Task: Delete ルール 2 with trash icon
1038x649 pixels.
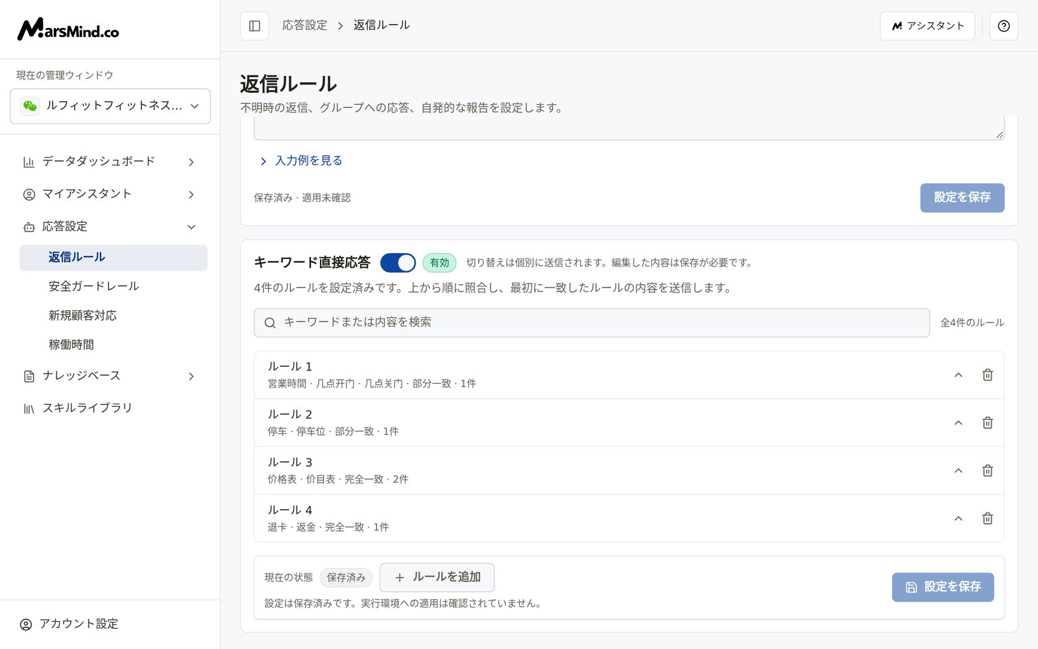Action: 987,422
